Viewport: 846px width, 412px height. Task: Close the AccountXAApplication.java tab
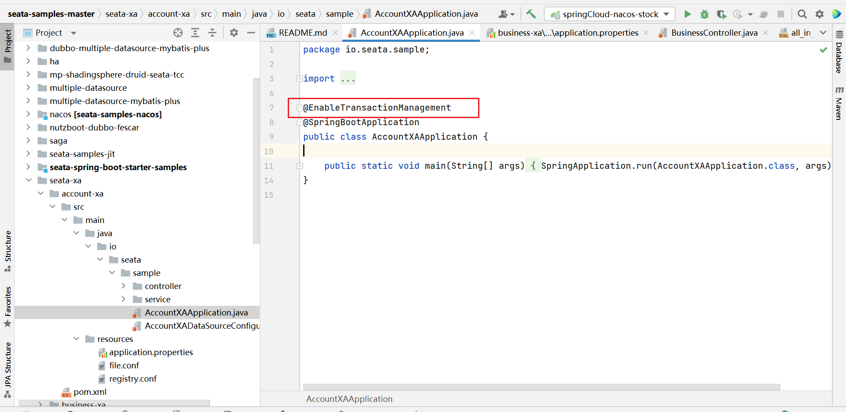472,33
